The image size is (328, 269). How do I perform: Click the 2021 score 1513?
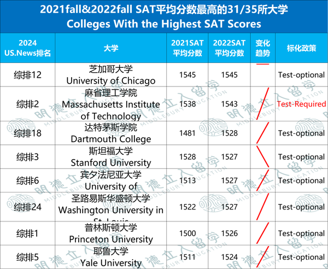pos(188,180)
